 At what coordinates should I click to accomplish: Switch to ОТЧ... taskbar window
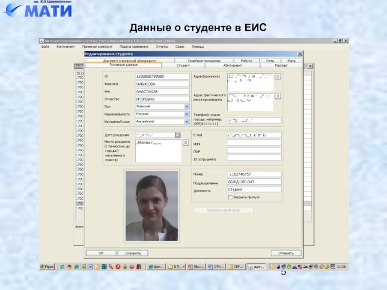point(216,267)
